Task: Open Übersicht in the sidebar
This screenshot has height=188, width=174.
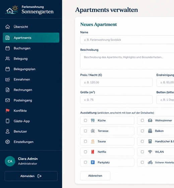Action: click(x=31, y=27)
